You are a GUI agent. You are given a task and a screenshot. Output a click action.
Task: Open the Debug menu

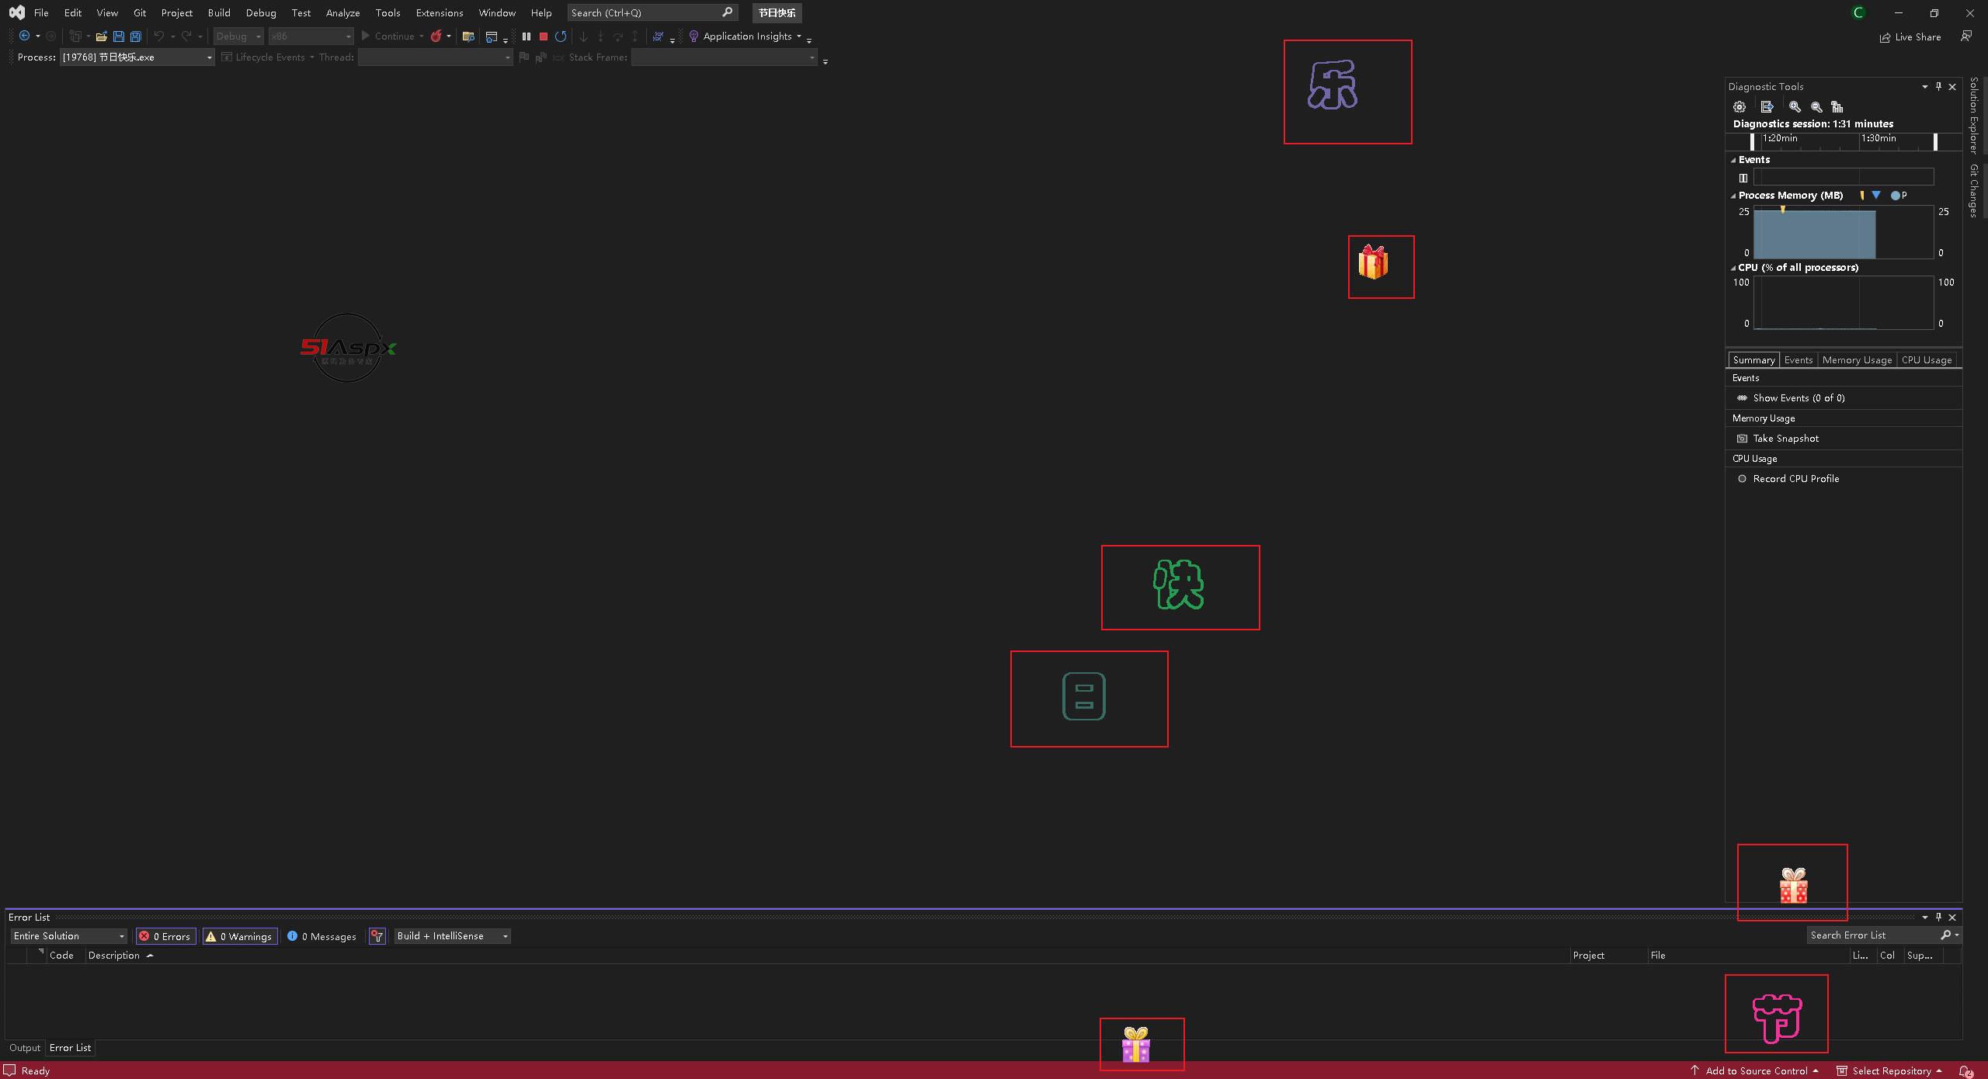260,12
